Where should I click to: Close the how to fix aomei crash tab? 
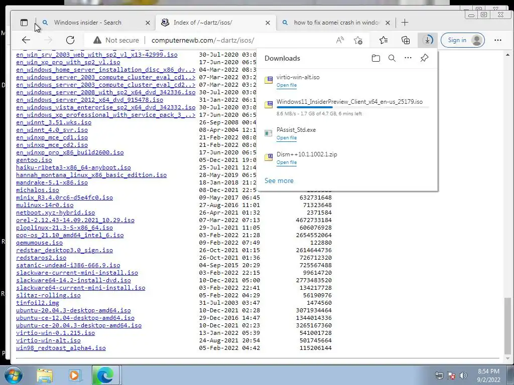coord(388,23)
